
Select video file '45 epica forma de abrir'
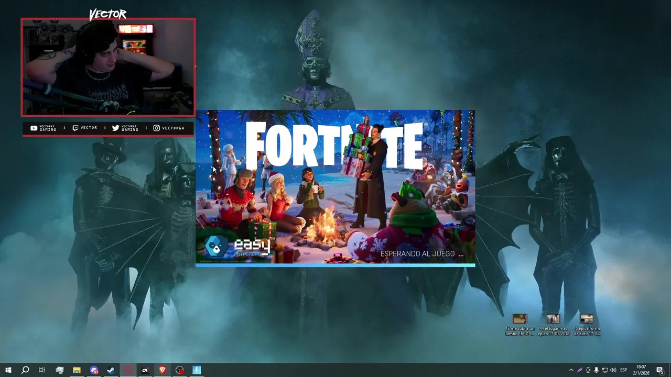(587, 325)
